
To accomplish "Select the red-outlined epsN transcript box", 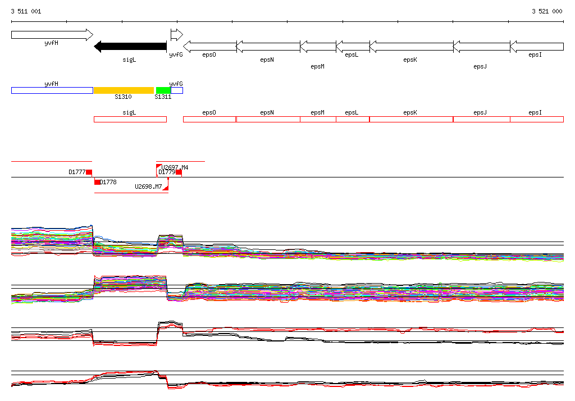I will tap(268, 119).
